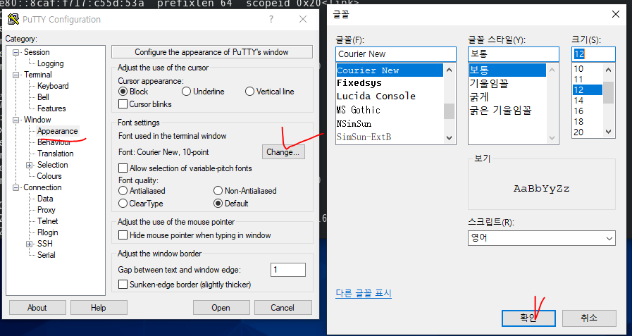Click the Change... font button
Viewport: 632px width, 336px height.
point(283,152)
